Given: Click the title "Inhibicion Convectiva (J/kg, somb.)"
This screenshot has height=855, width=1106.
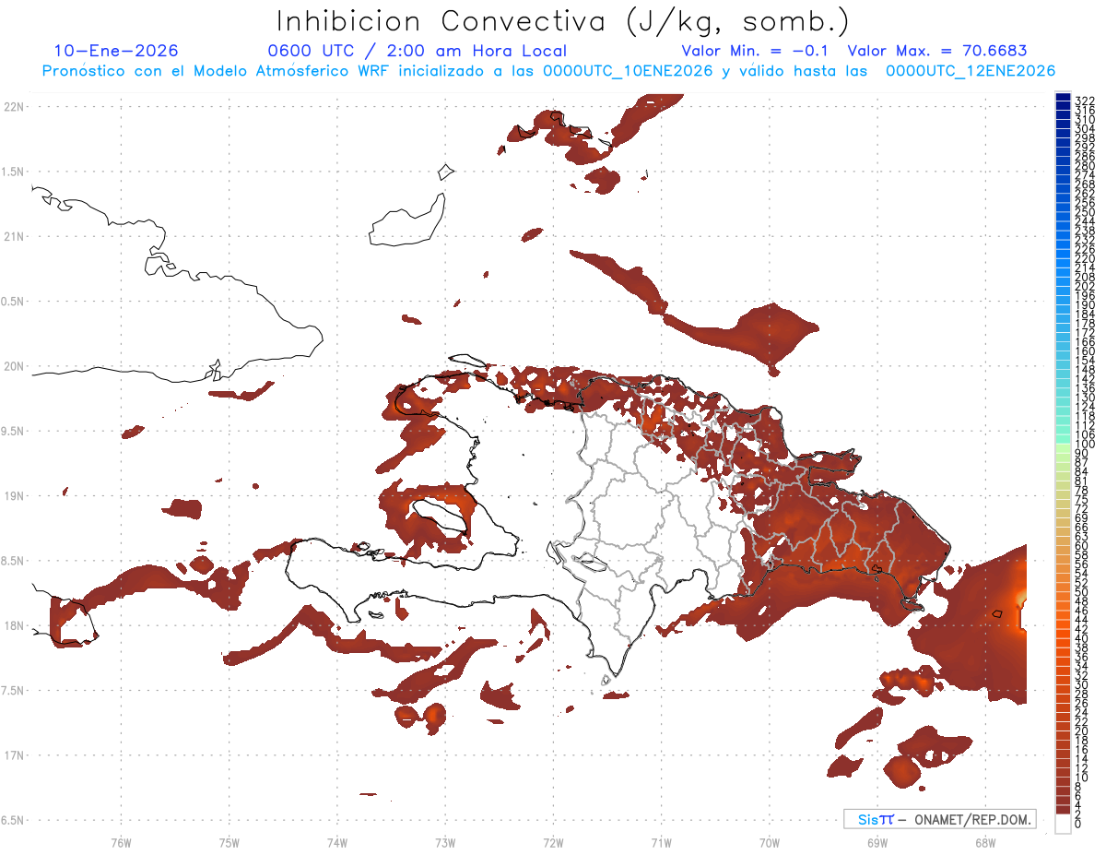Looking at the screenshot, I should coord(563,21).
